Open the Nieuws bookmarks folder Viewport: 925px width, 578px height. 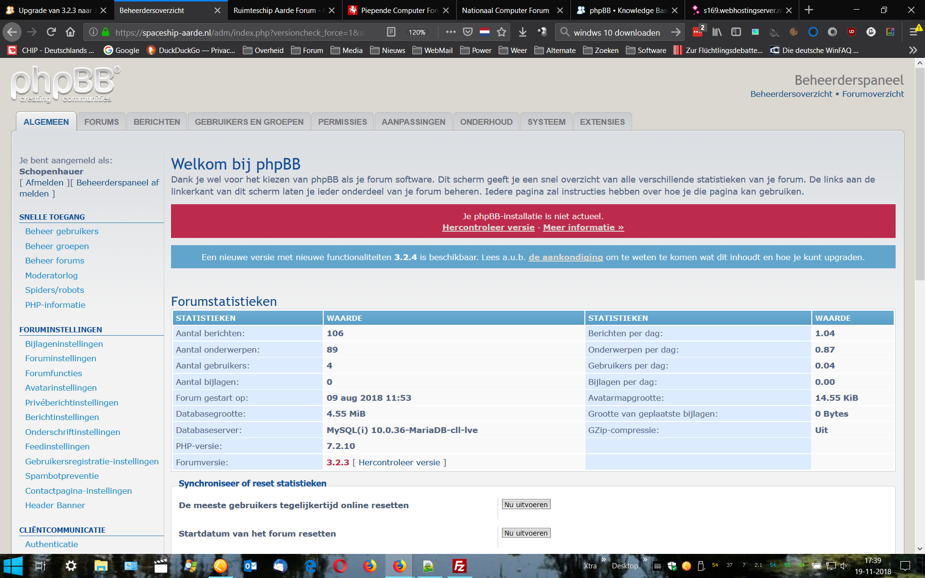pyautogui.click(x=387, y=50)
